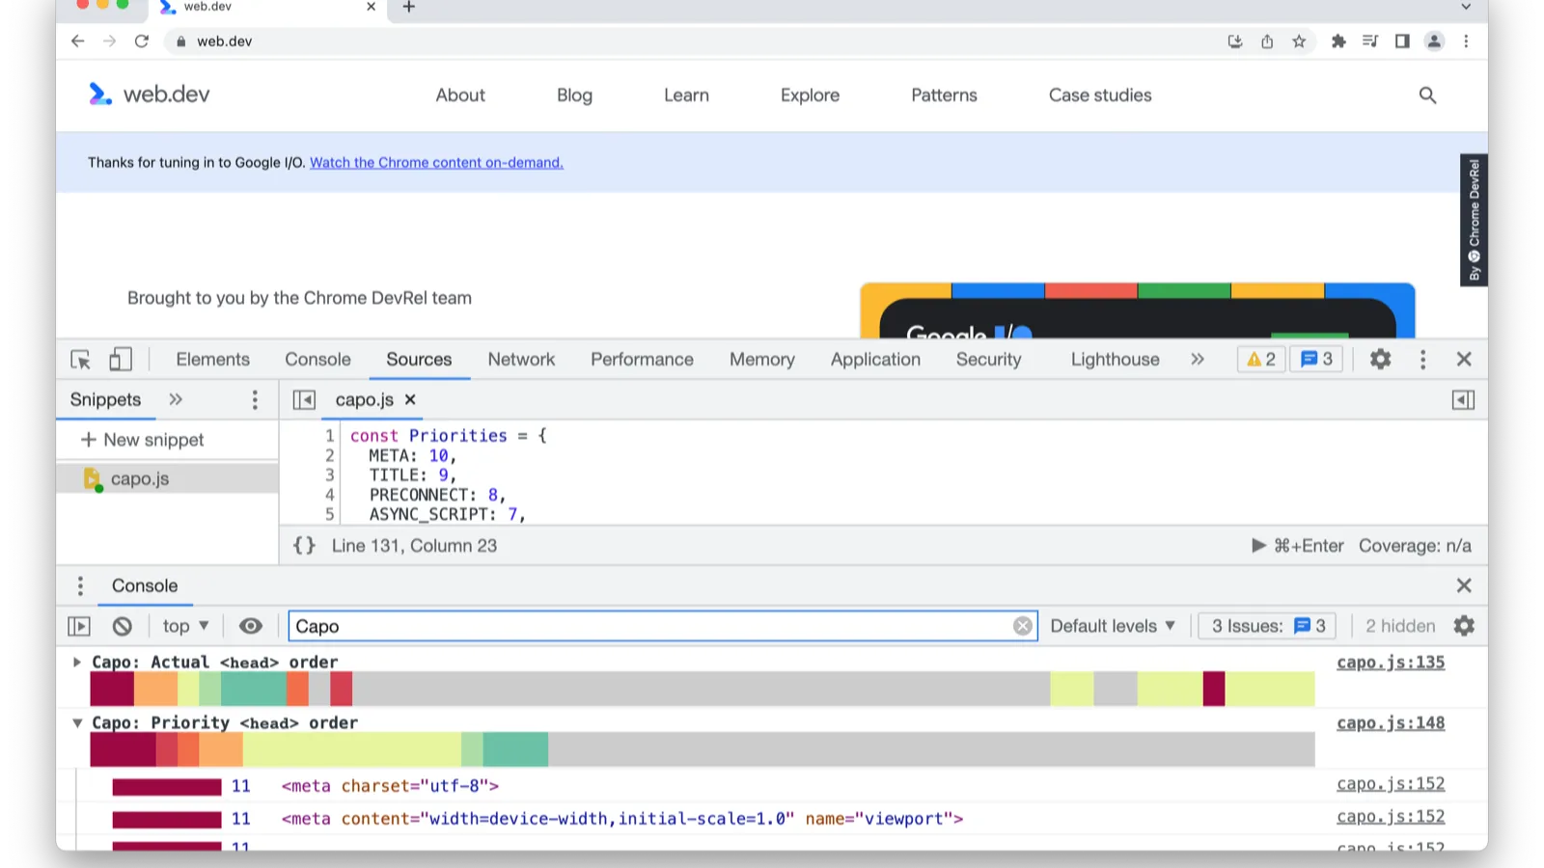Bookmark this page with the star icon
This screenshot has width=1544, height=868.
(1299, 41)
